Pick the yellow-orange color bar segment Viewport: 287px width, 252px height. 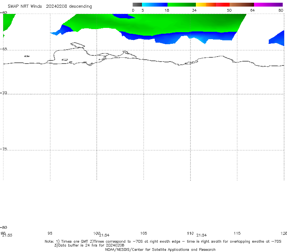click(x=206, y=5)
